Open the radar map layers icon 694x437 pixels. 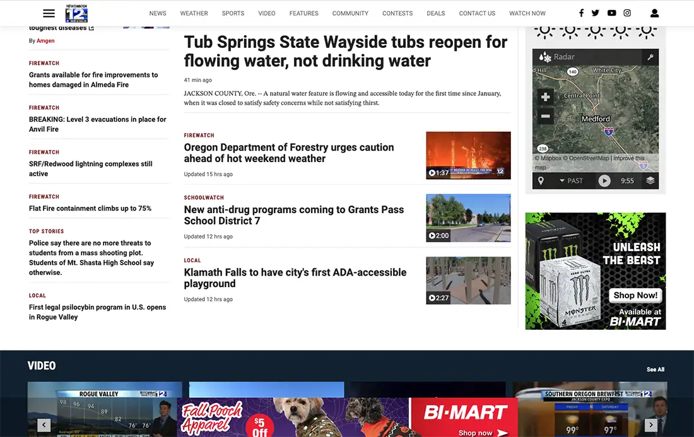pos(650,180)
